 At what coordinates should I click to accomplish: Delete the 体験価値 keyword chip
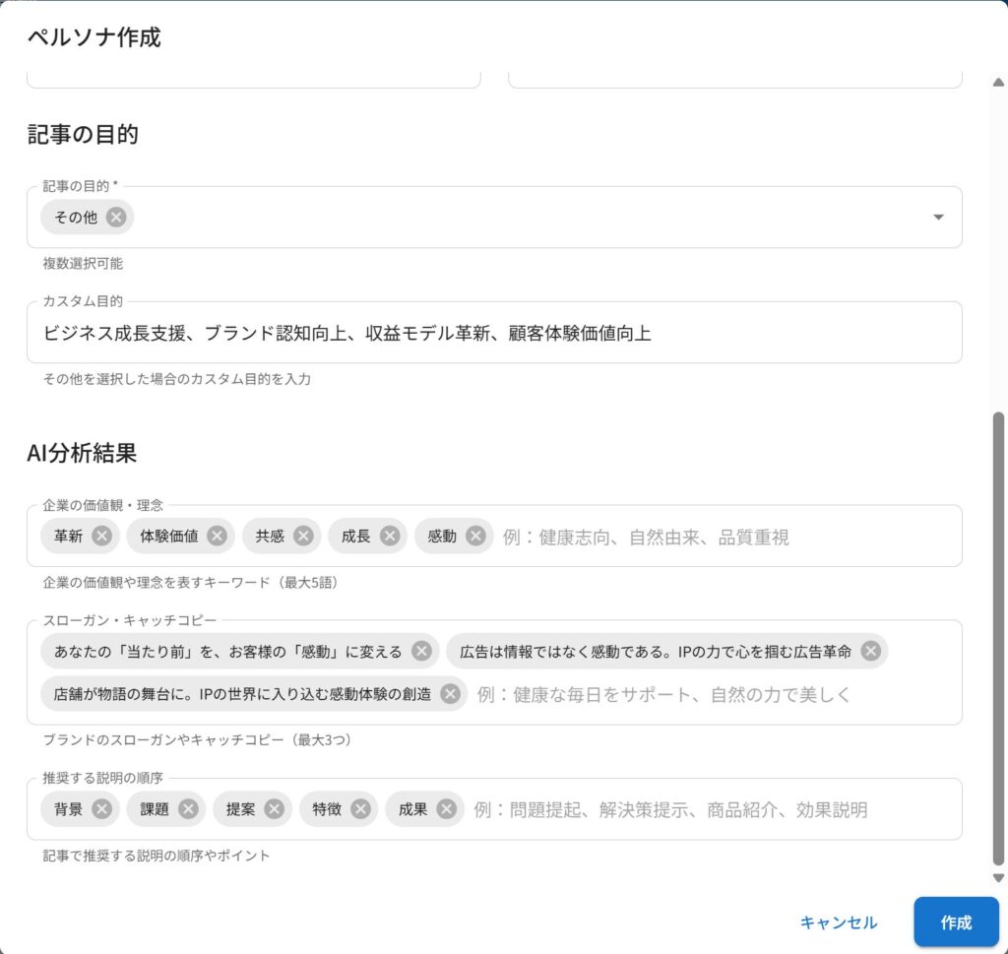coord(217,537)
